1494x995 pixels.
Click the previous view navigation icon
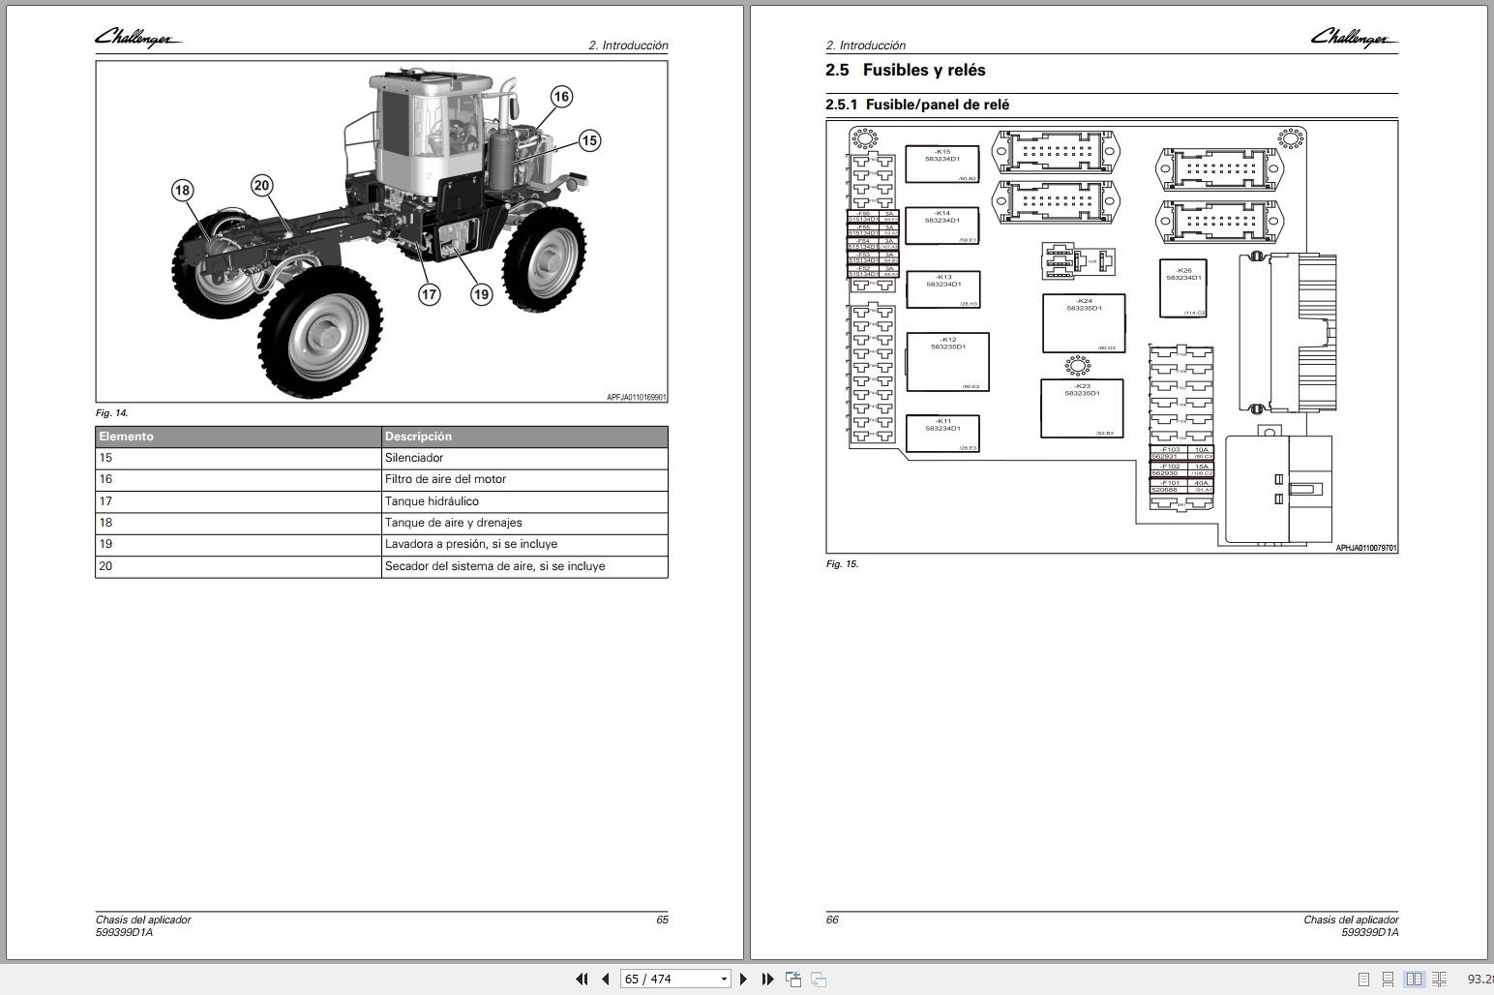point(793,979)
